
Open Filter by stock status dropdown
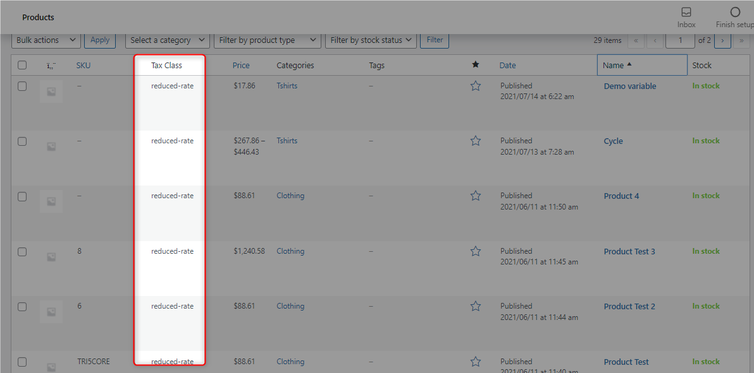[371, 40]
